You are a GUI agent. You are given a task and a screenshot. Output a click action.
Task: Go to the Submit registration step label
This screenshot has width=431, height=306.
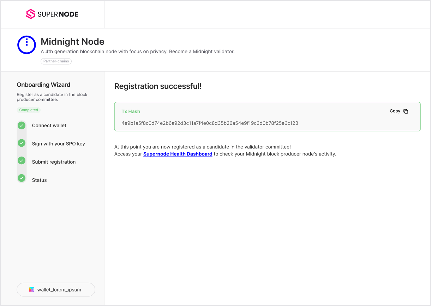54,162
